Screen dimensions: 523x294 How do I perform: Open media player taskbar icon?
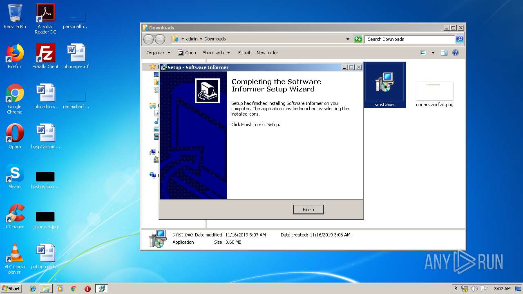tap(60, 289)
